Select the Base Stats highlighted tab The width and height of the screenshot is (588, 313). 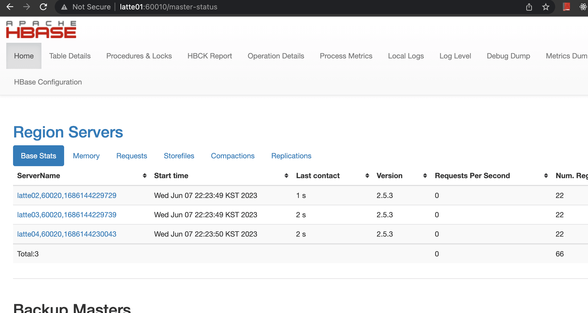(x=38, y=156)
